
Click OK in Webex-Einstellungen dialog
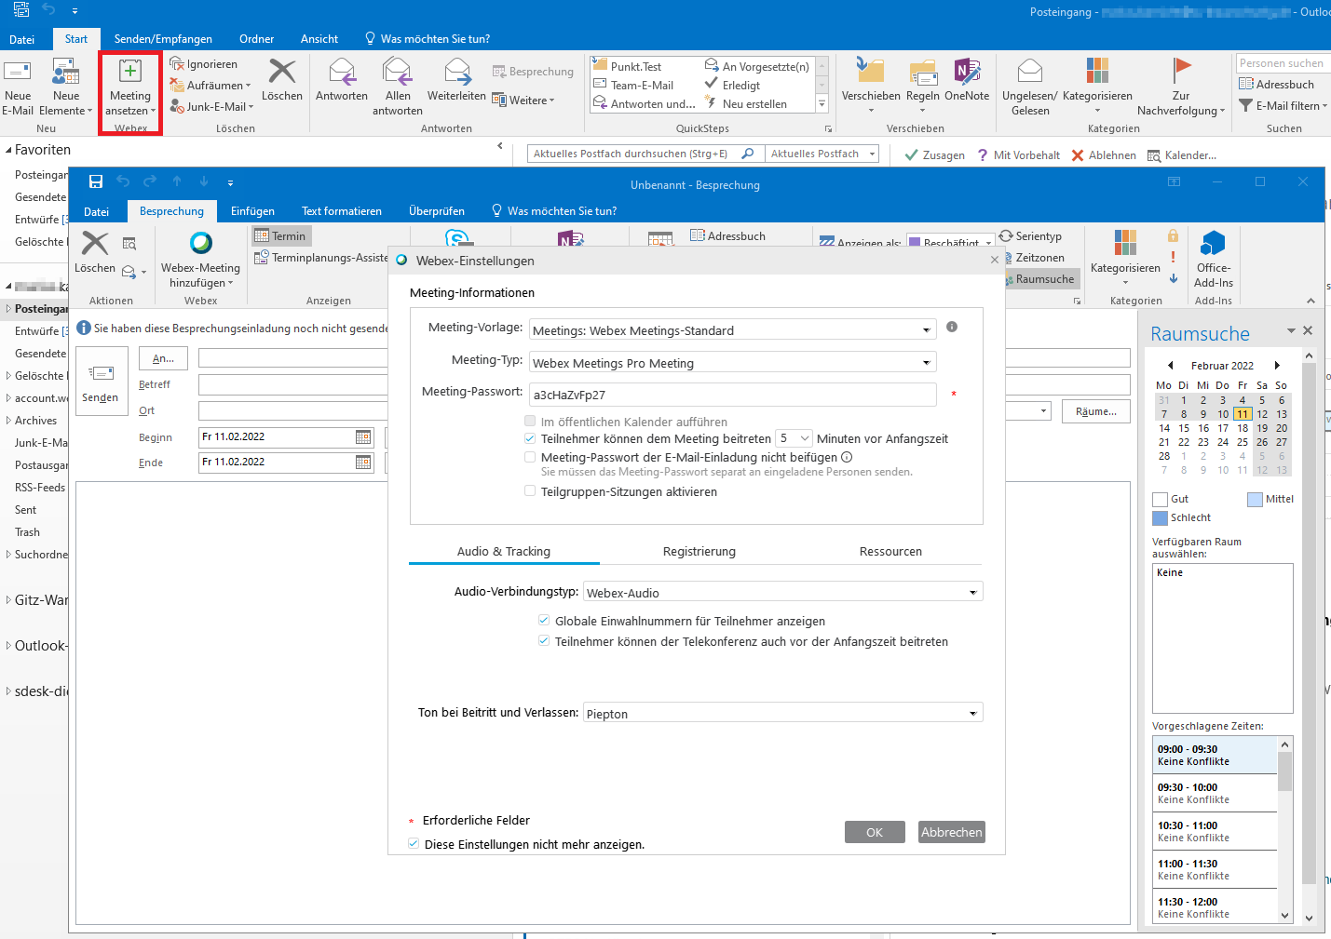pyautogui.click(x=875, y=832)
